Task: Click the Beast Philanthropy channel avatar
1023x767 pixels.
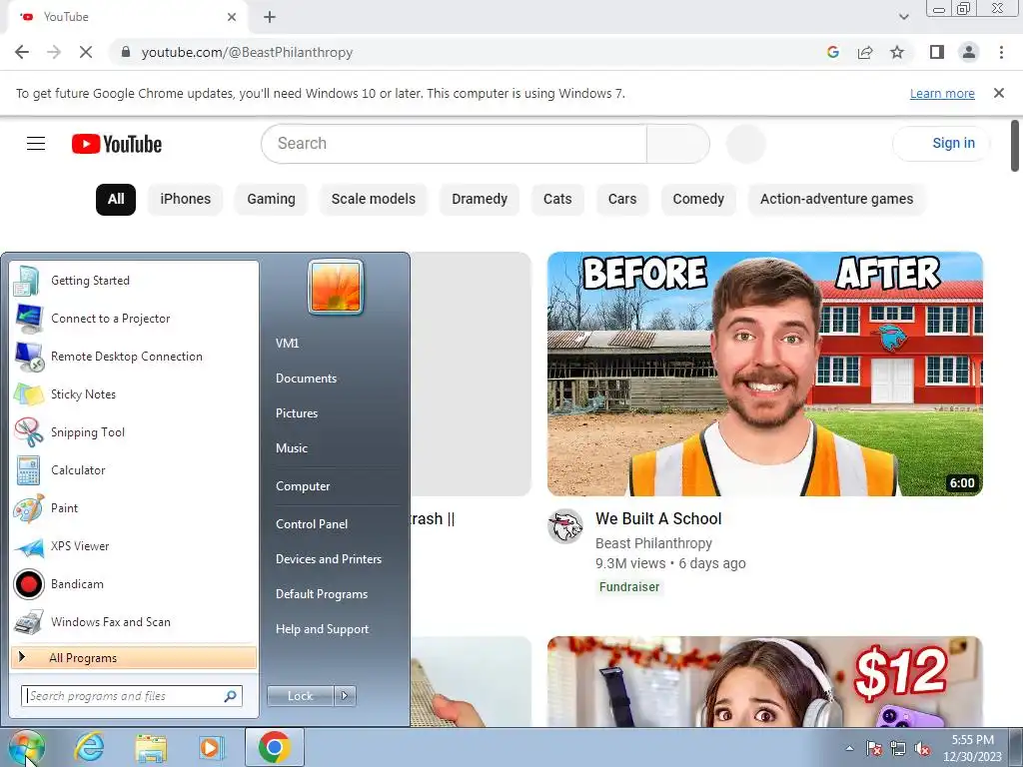Action: point(565,526)
